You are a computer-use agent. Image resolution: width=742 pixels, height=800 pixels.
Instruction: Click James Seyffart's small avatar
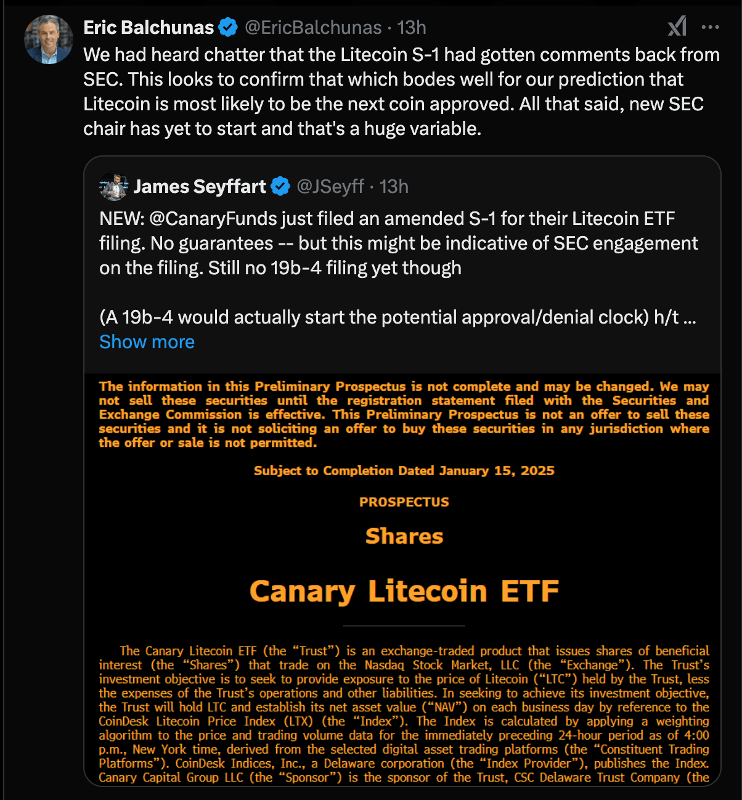[x=113, y=187]
